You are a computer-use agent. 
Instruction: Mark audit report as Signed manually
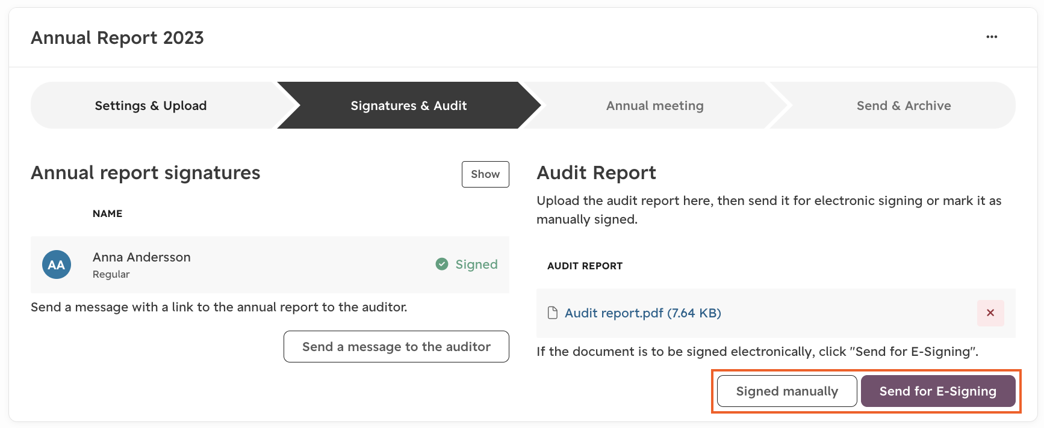pyautogui.click(x=787, y=391)
